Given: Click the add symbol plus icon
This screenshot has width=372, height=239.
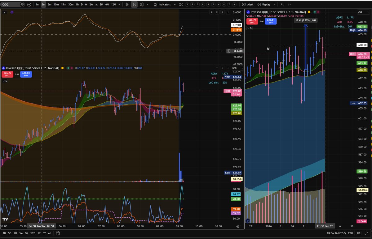Looking at the screenshot, I should (29, 5).
